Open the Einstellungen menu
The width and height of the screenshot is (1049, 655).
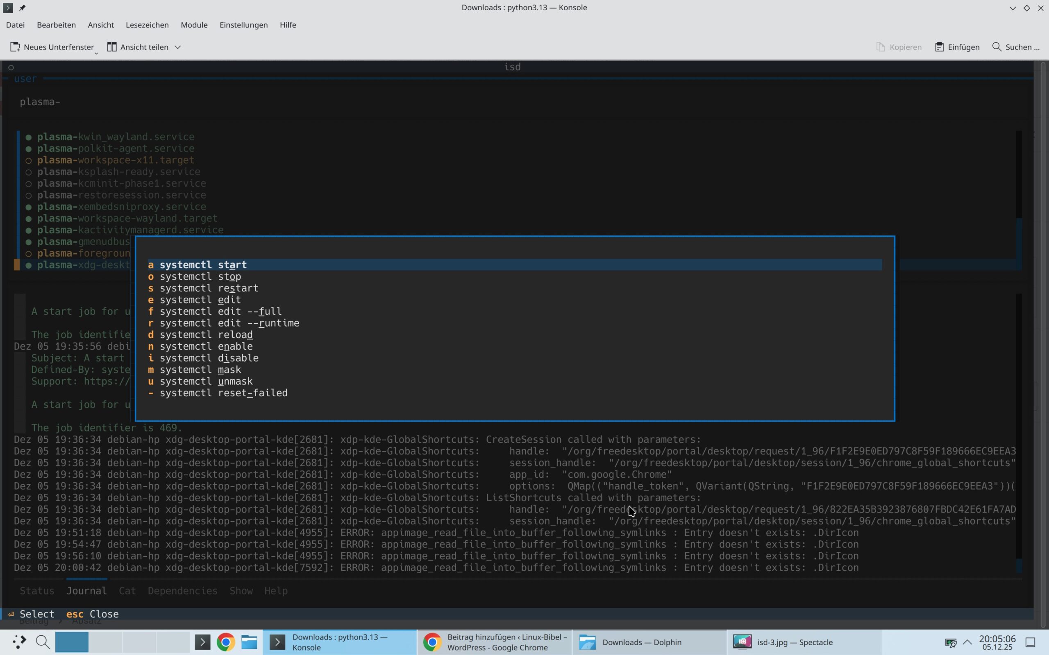[x=243, y=25]
